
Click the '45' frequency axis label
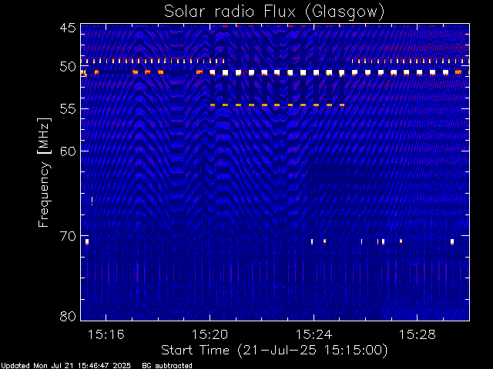pyautogui.click(x=68, y=28)
